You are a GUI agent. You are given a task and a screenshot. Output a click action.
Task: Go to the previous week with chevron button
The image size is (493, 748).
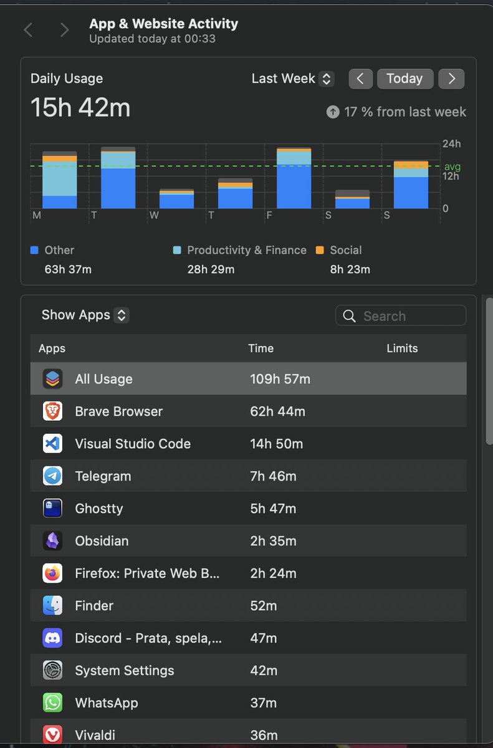[x=361, y=79]
